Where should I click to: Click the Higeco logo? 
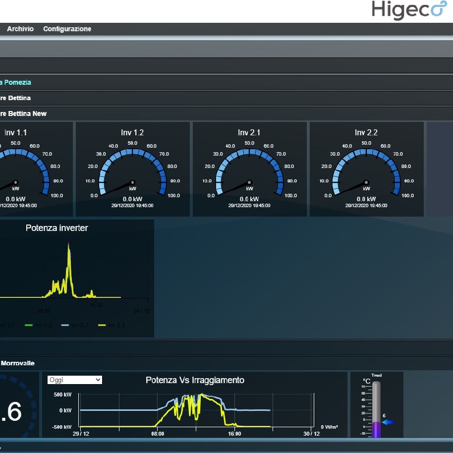tap(409, 10)
